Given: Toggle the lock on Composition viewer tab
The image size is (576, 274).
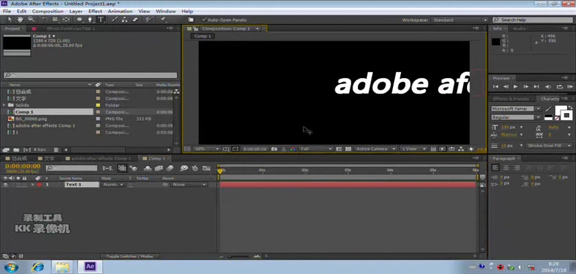Looking at the screenshot, I should point(196,29).
